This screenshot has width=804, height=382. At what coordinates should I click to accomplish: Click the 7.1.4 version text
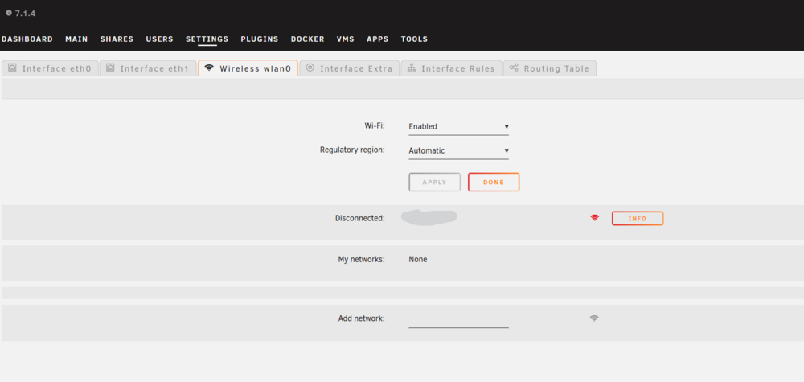click(x=25, y=14)
